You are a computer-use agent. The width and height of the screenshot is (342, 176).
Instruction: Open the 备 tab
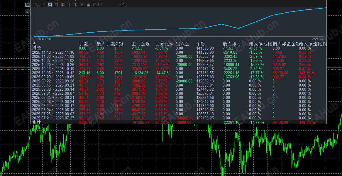[88, 5]
